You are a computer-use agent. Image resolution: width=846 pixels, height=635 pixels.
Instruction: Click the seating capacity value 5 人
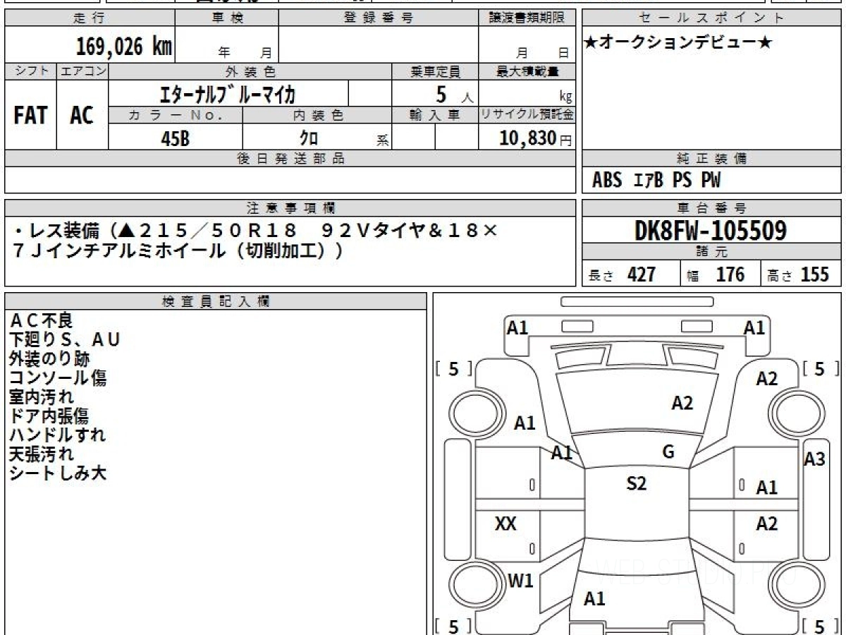tap(453, 94)
